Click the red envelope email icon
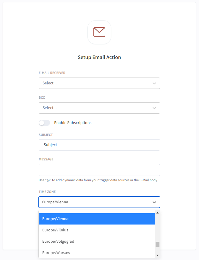The width and height of the screenshot is (199, 260). coord(99,32)
